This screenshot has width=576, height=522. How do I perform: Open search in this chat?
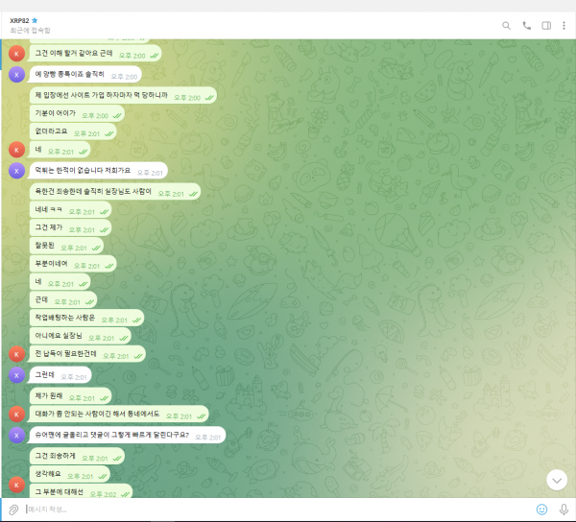pos(506,26)
